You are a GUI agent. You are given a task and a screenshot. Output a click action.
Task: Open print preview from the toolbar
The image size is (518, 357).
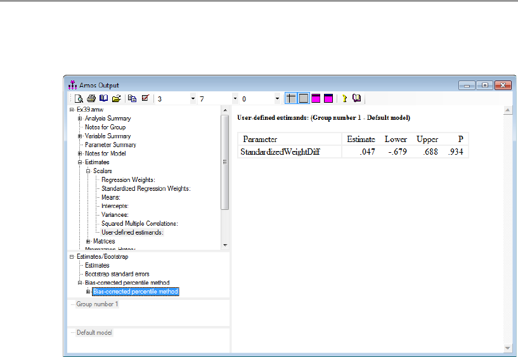[79, 98]
